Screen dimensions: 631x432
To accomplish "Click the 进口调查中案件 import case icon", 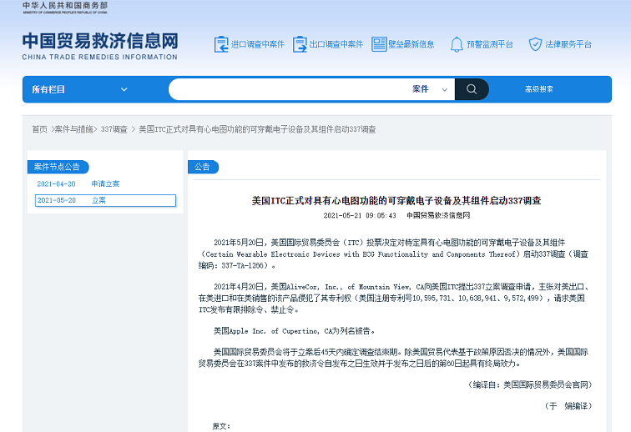I will click(221, 44).
